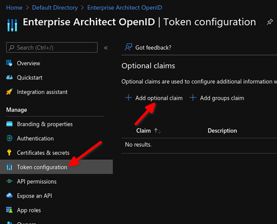This screenshot has width=277, height=224.
Task: Click the Quickstart cloud icon
Action: click(x=9, y=77)
